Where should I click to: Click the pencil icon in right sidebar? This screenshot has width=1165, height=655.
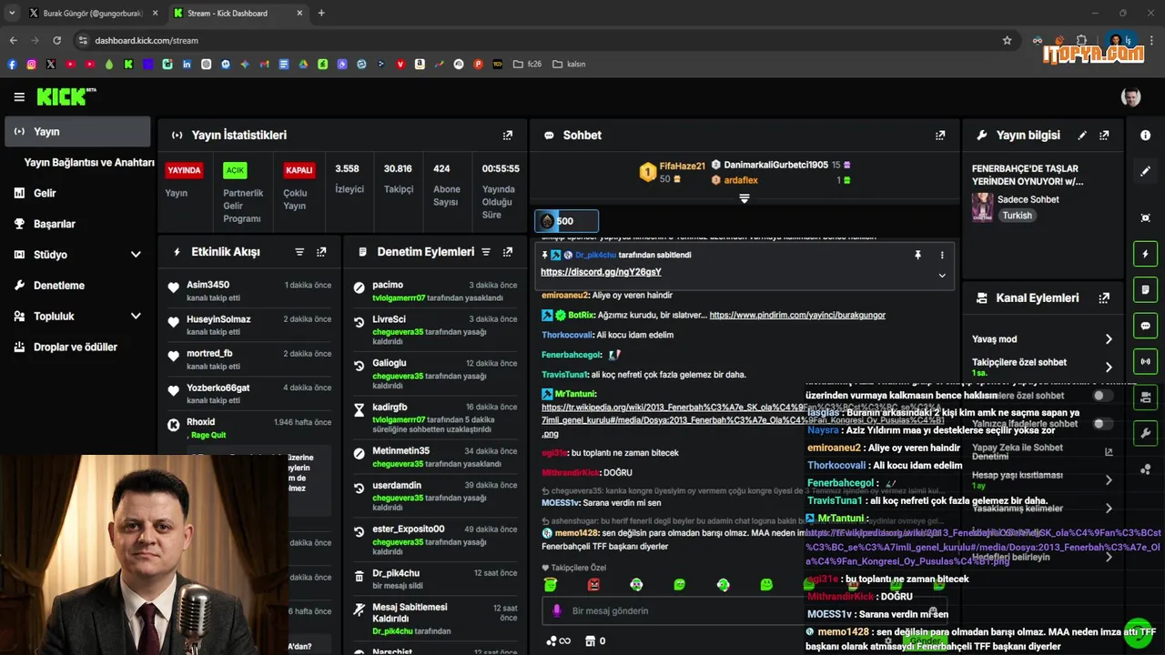(x=1145, y=171)
